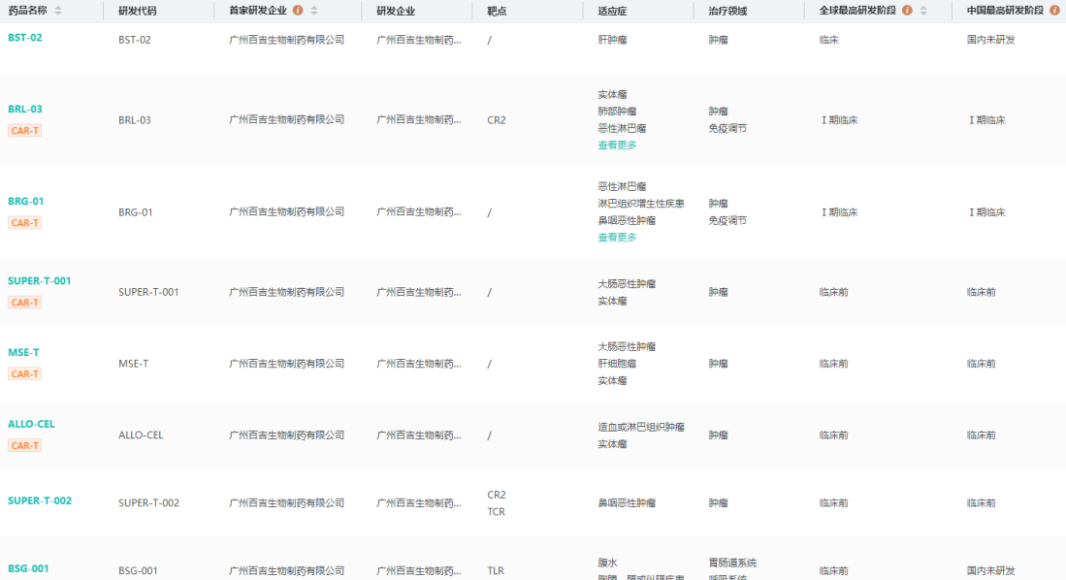This screenshot has height=580, width=1066.
Task: Click research code cell BSG-001
Action: (x=138, y=571)
